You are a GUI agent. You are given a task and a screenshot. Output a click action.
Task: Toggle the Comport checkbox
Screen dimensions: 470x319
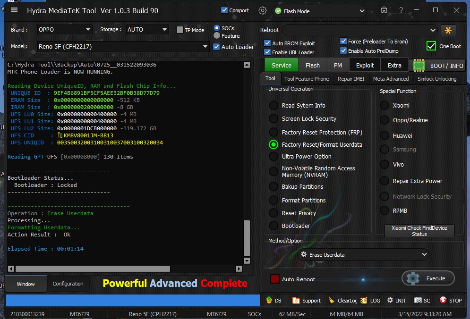(x=224, y=10)
